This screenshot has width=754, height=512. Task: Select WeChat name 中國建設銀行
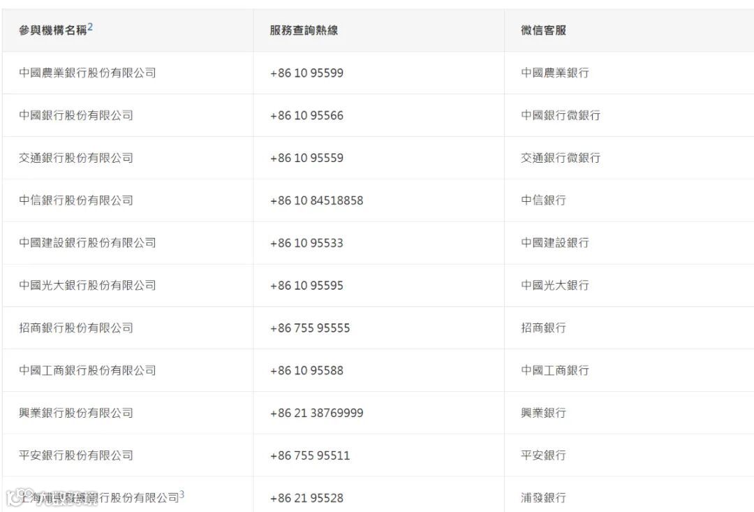555,242
